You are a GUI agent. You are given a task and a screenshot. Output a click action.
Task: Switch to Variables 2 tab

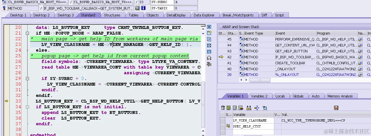click(x=259, y=96)
